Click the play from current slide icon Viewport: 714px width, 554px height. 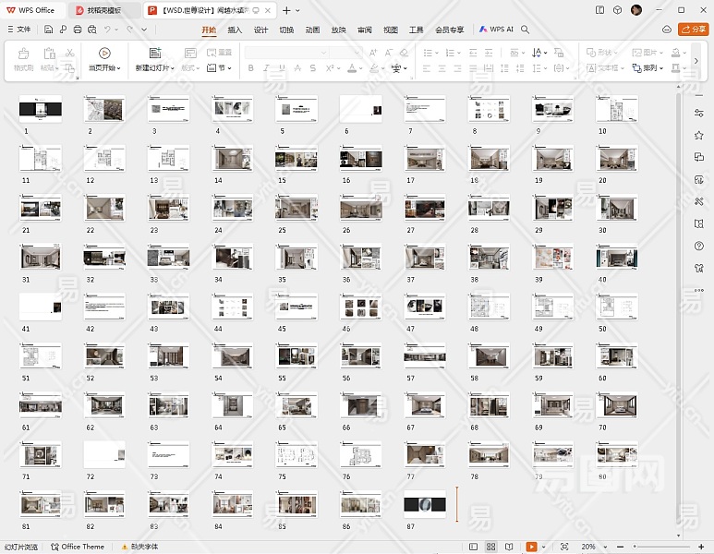(104, 54)
